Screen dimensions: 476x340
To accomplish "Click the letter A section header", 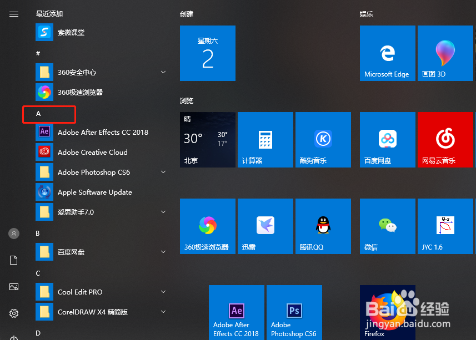I will [38, 114].
